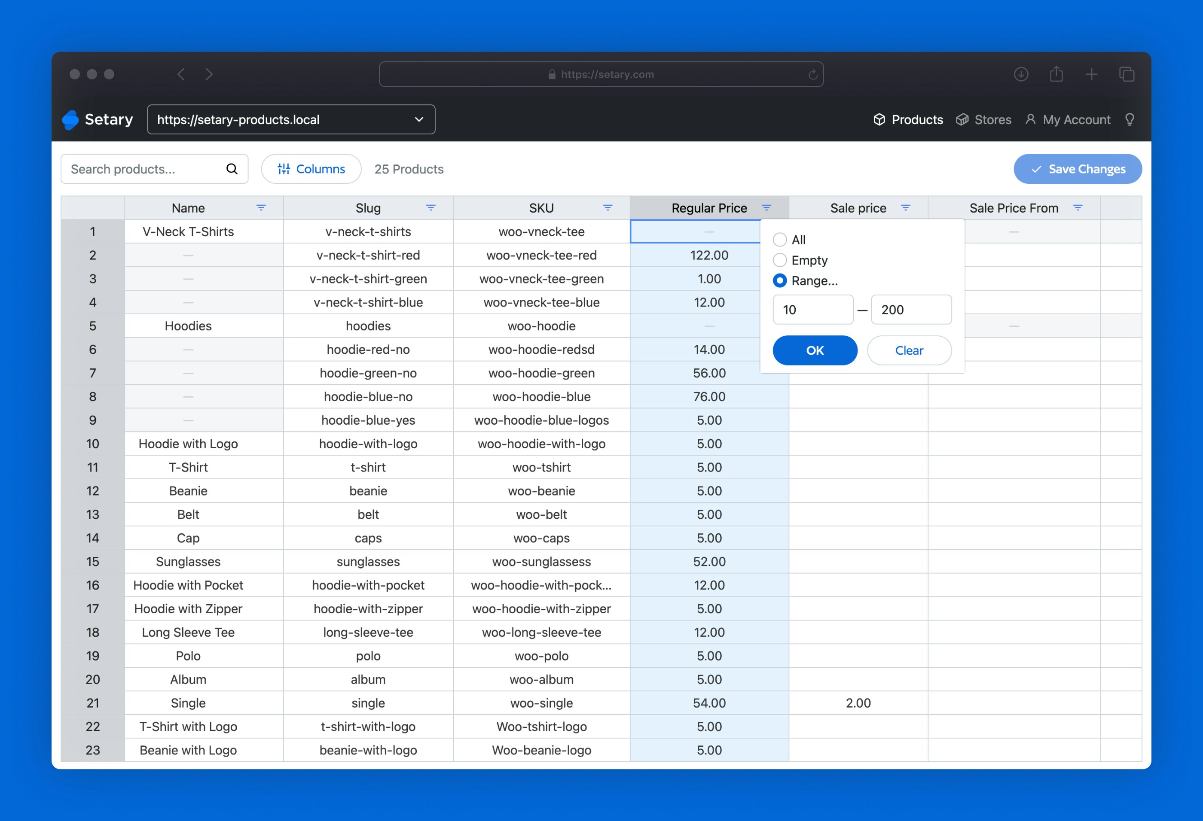Select the All radio option
Image resolution: width=1203 pixels, height=821 pixels.
click(779, 240)
